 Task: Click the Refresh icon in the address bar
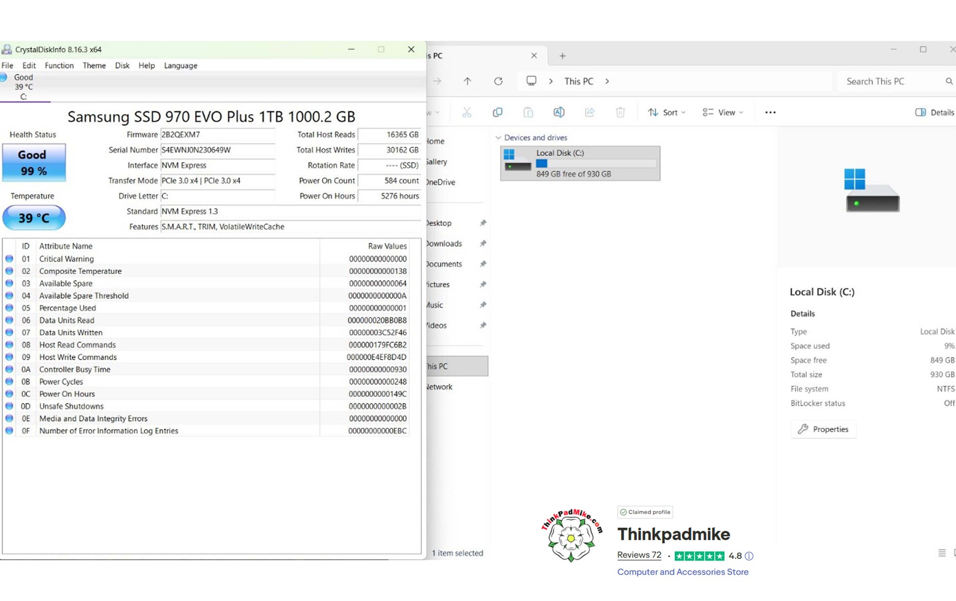[x=498, y=81]
